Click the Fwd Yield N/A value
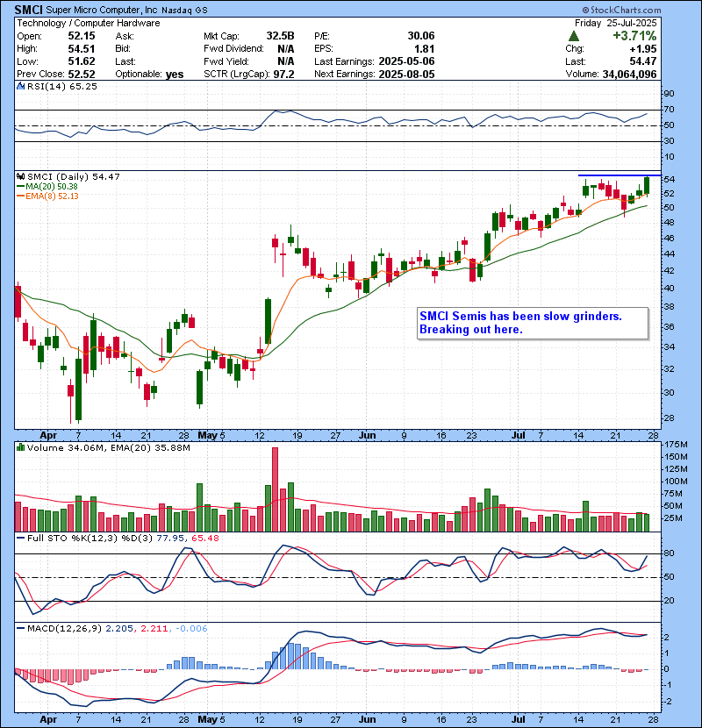This screenshot has height=728, width=702. tap(286, 61)
